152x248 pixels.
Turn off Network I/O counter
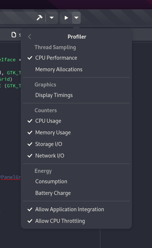point(76,156)
